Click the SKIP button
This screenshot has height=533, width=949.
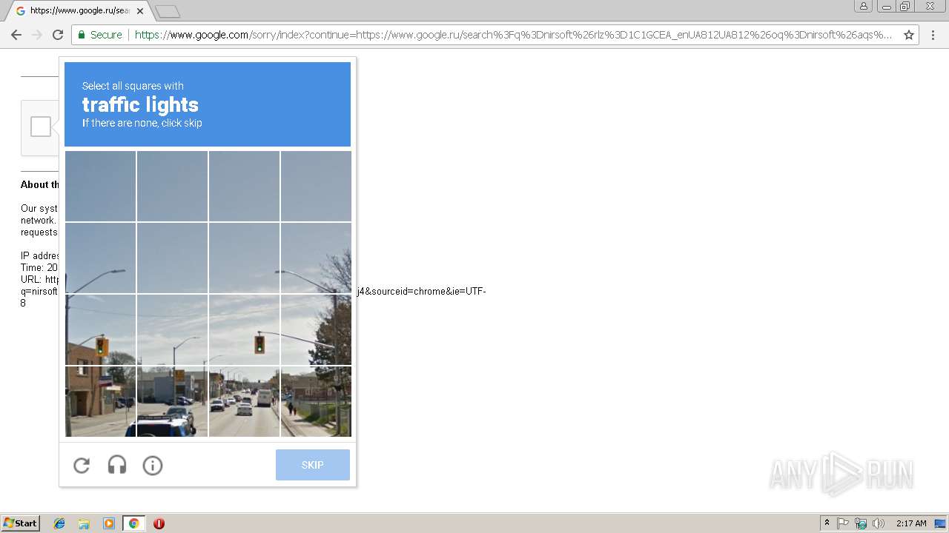coord(313,465)
